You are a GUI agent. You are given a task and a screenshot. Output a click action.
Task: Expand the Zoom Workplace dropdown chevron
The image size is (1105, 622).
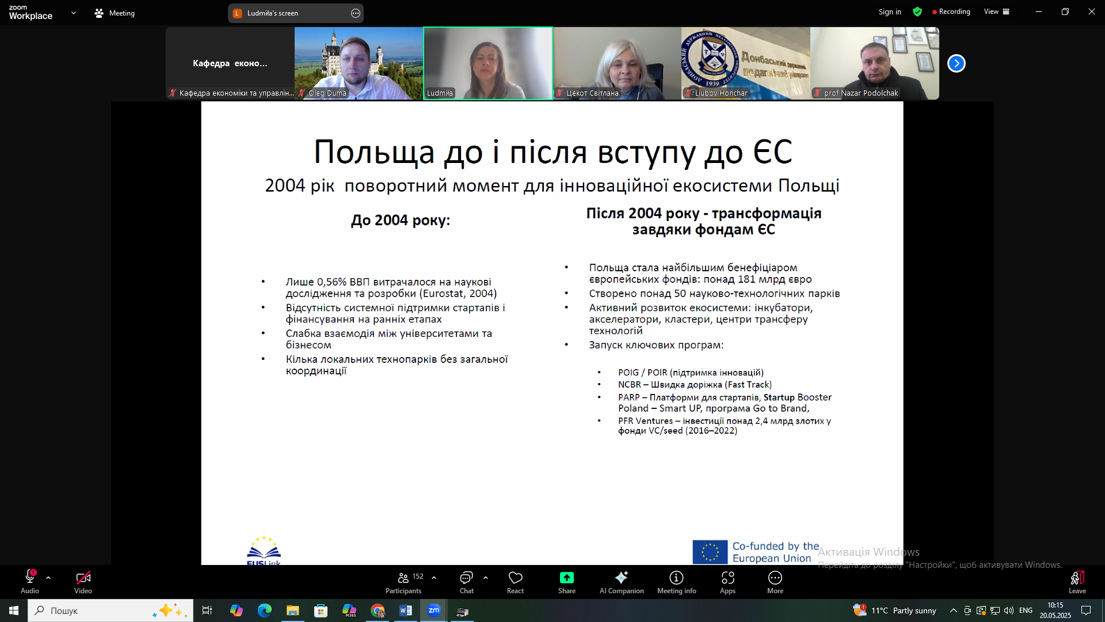click(74, 13)
